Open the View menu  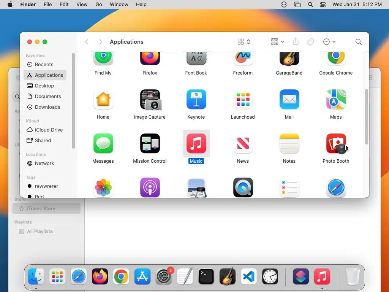82,5
